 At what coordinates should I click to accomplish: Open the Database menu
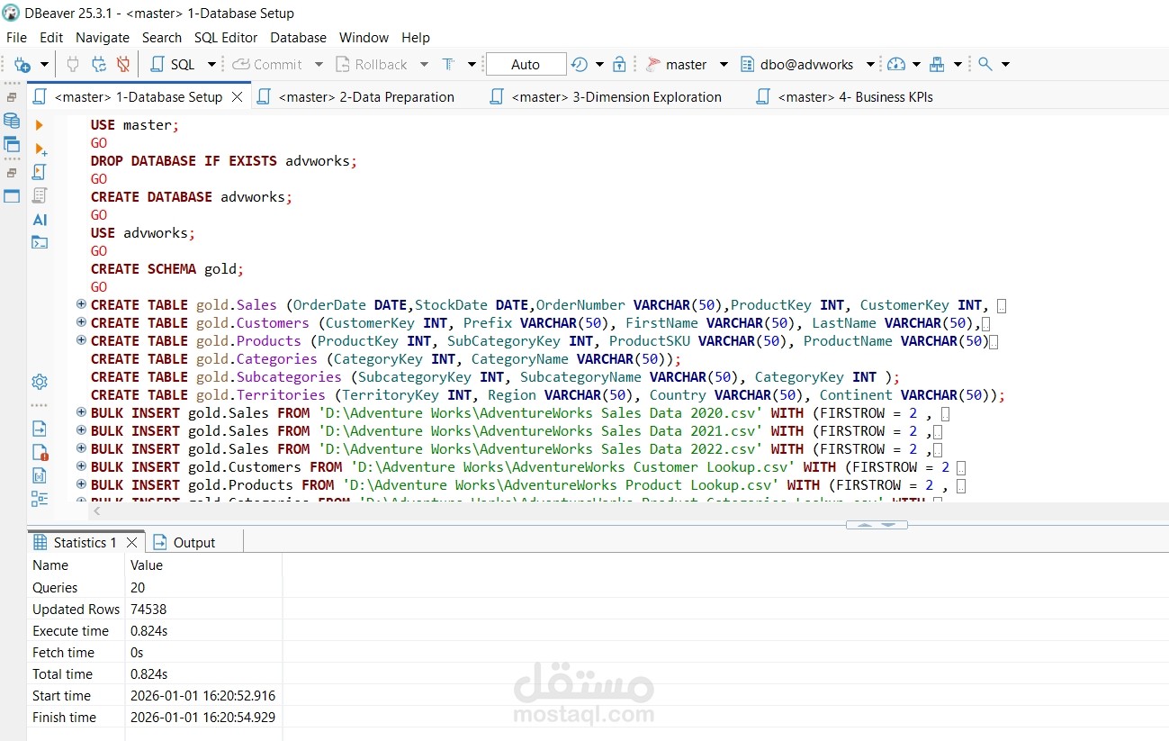click(x=299, y=37)
